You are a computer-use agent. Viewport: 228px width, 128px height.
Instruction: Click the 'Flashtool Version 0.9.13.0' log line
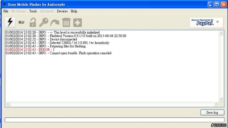tap(66, 36)
